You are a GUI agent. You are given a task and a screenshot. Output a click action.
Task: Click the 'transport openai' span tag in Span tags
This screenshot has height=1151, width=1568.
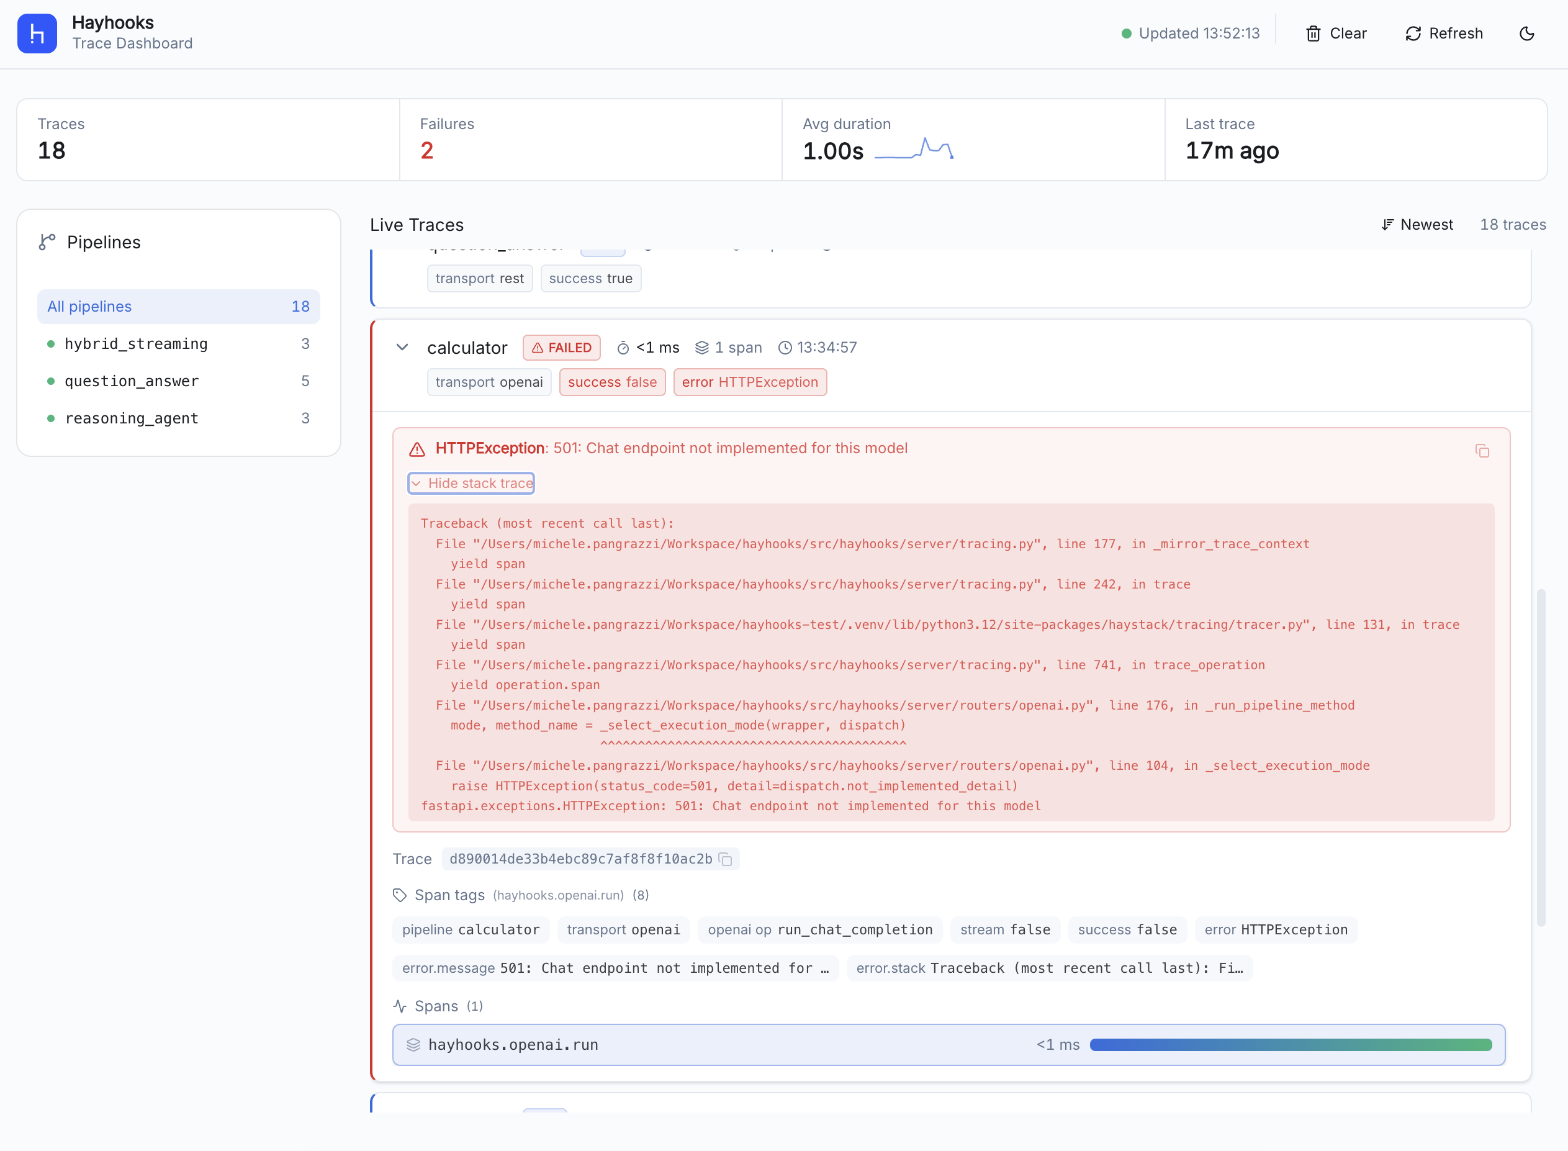(x=623, y=929)
